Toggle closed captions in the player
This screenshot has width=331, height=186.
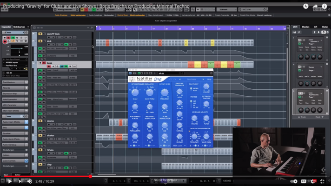pos(304,181)
